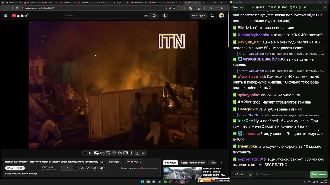Click the На аукцион button
The width and height of the screenshot is (330, 185).
[x=114, y=162]
